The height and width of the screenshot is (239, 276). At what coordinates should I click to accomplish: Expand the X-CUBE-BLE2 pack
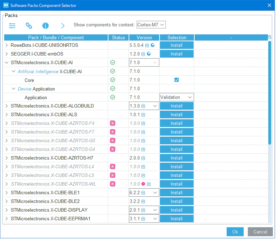(x=7, y=202)
